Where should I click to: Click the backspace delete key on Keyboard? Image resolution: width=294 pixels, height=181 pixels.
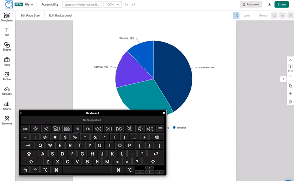[x=157, y=137]
